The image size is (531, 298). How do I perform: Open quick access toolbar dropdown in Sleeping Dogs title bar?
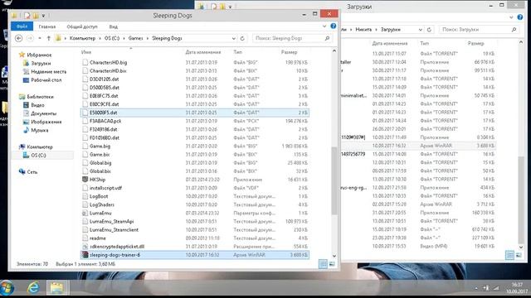[x=43, y=15]
